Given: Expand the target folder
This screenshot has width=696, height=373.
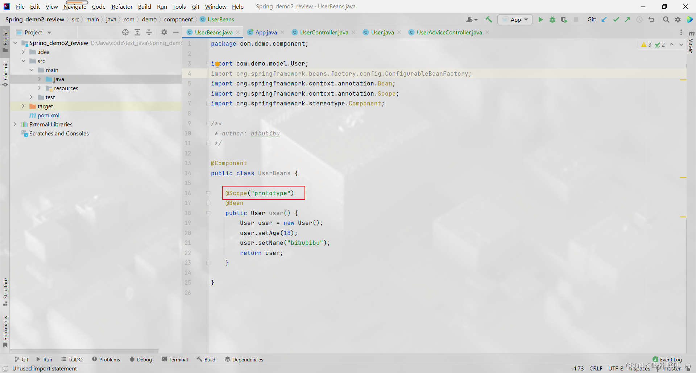Looking at the screenshot, I should tap(23, 106).
